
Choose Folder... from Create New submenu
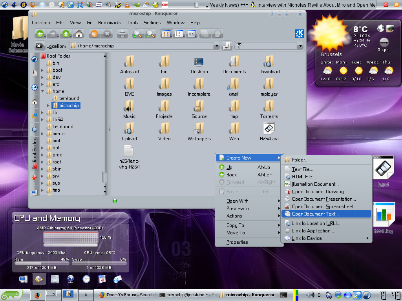[326, 160]
